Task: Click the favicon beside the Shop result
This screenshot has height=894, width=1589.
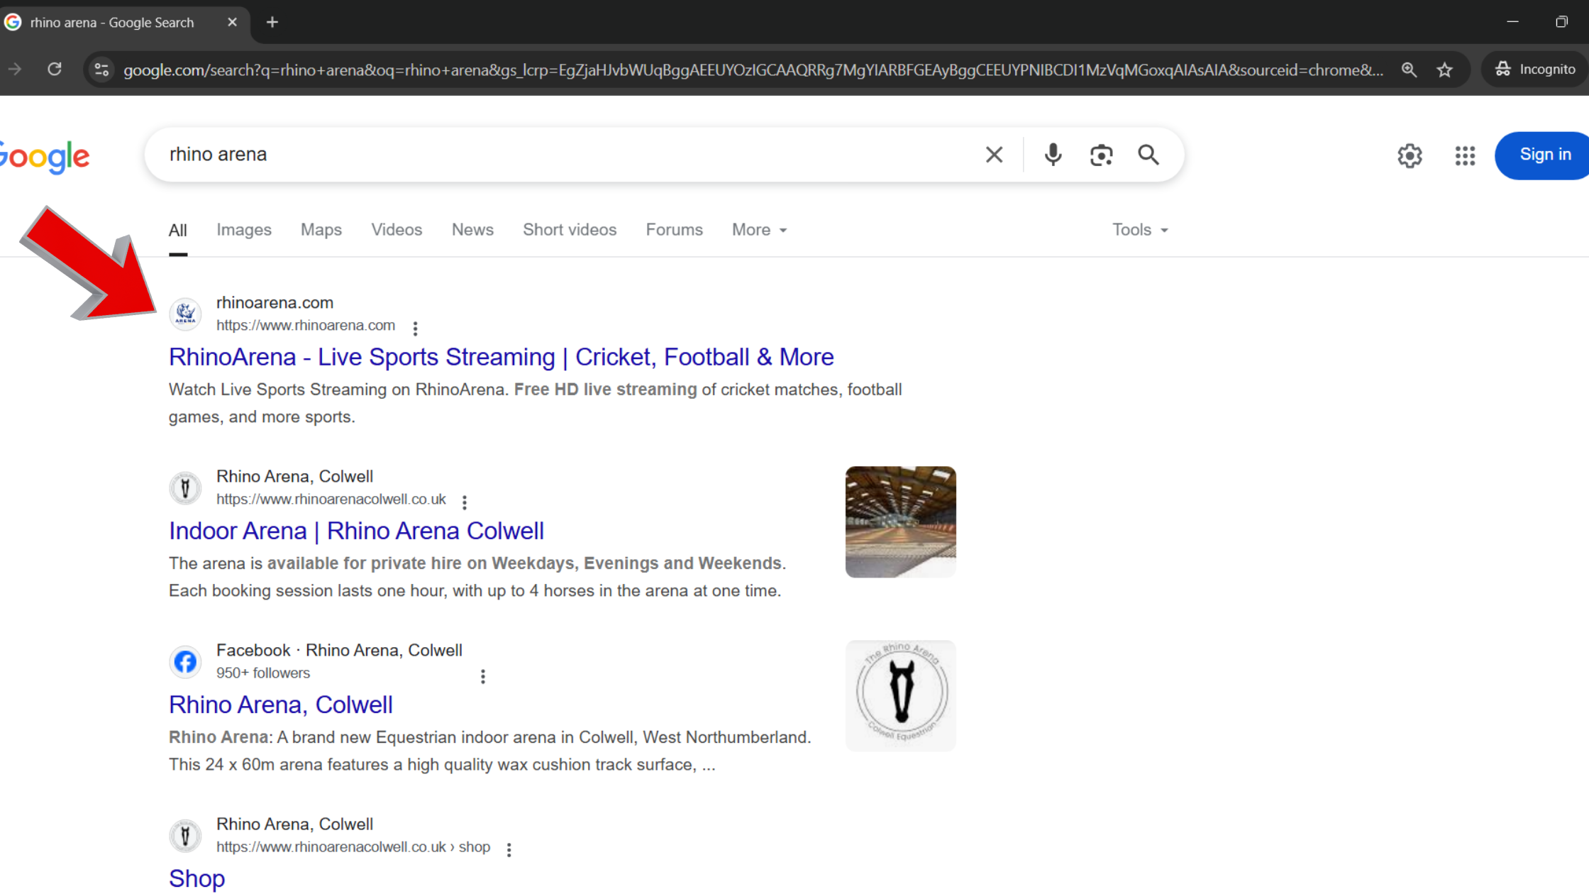Action: tap(185, 835)
